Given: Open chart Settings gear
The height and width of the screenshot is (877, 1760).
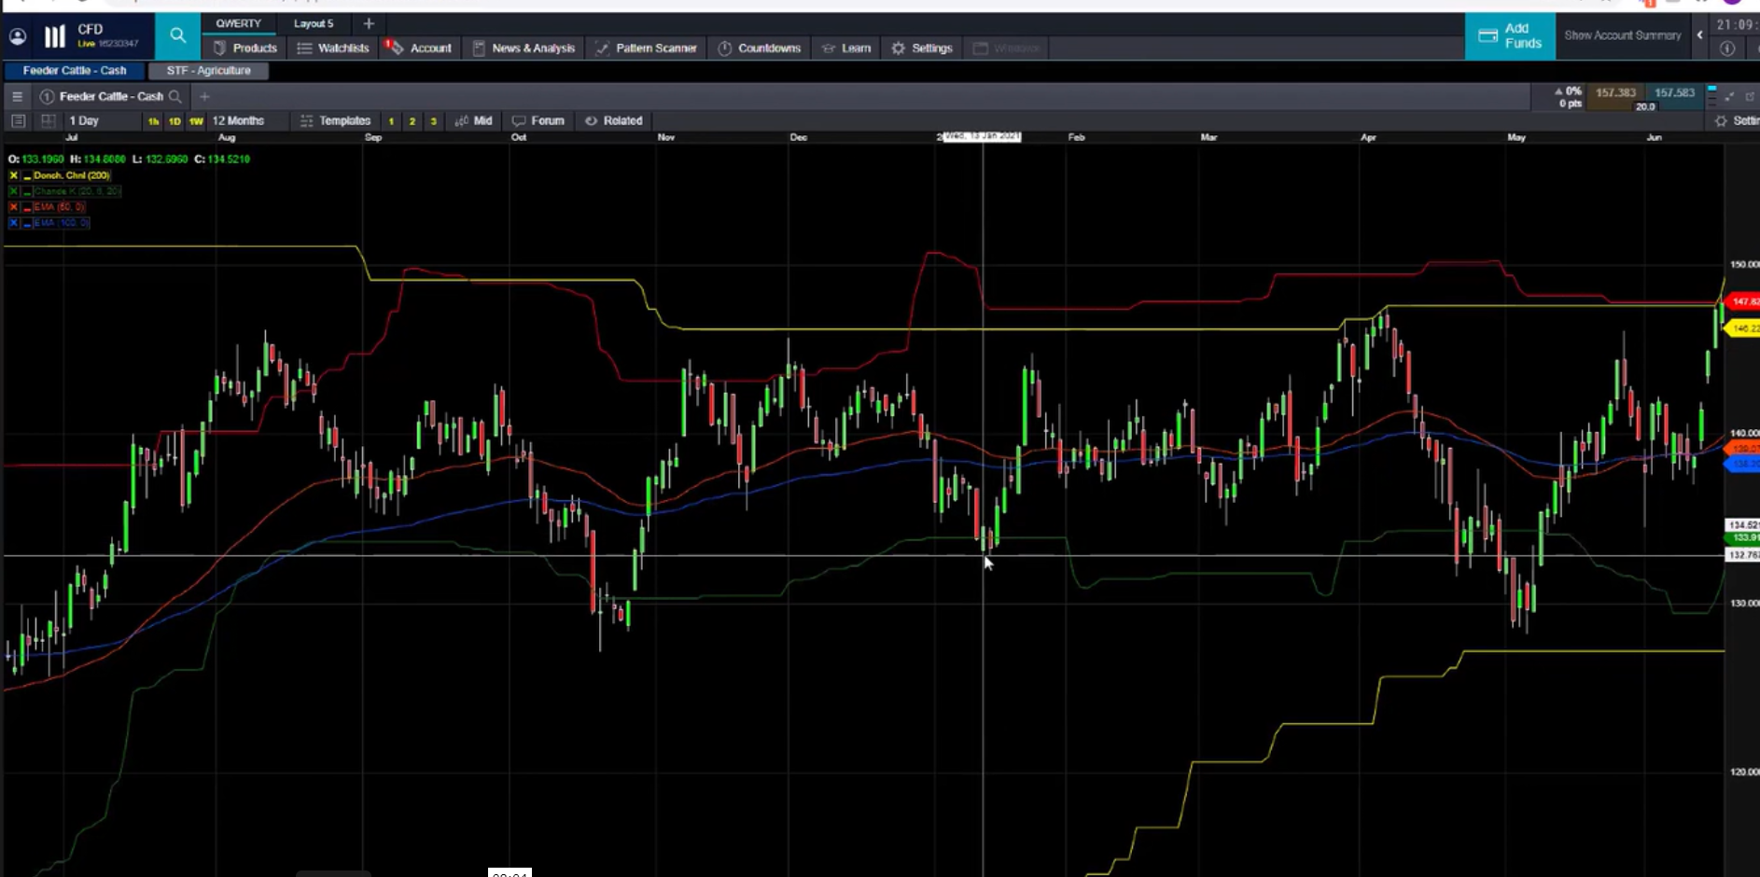Looking at the screenshot, I should pyautogui.click(x=1721, y=121).
